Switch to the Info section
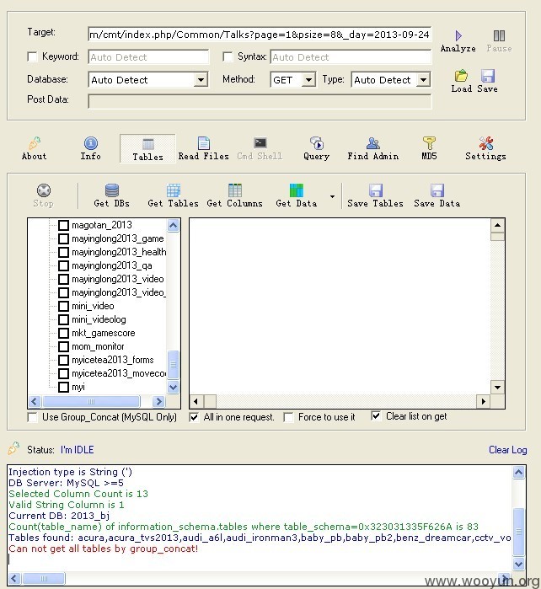Screen dimensions: 541x589 [91, 149]
